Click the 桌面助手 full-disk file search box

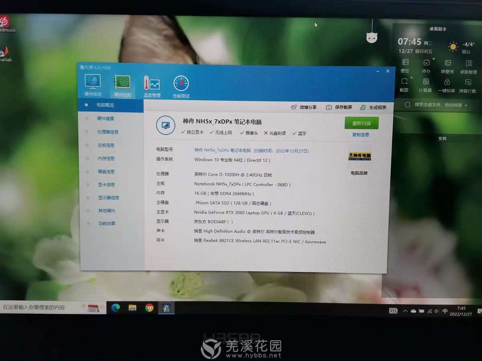[x=438, y=105]
